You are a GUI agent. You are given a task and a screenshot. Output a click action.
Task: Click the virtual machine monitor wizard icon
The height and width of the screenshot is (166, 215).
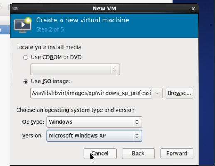click(23, 25)
